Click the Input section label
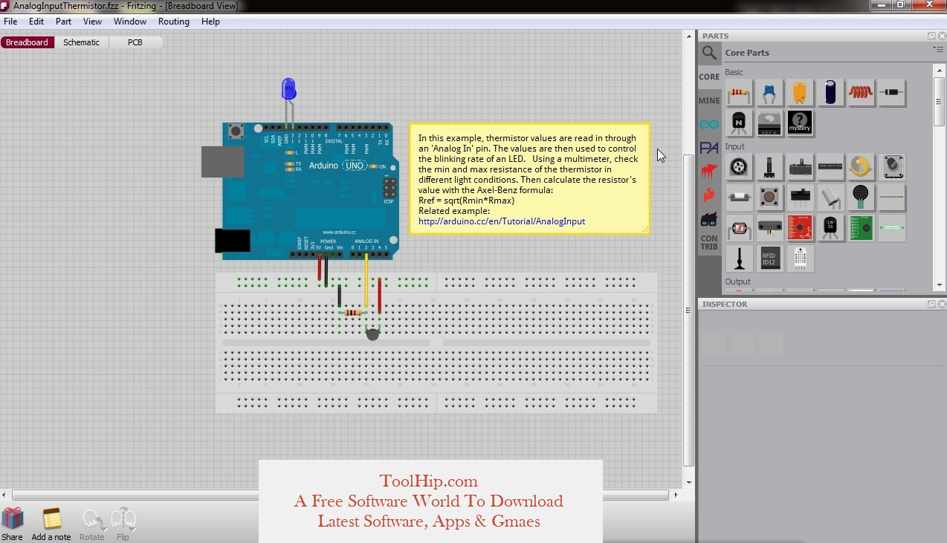This screenshot has height=543, width=947. [x=734, y=146]
